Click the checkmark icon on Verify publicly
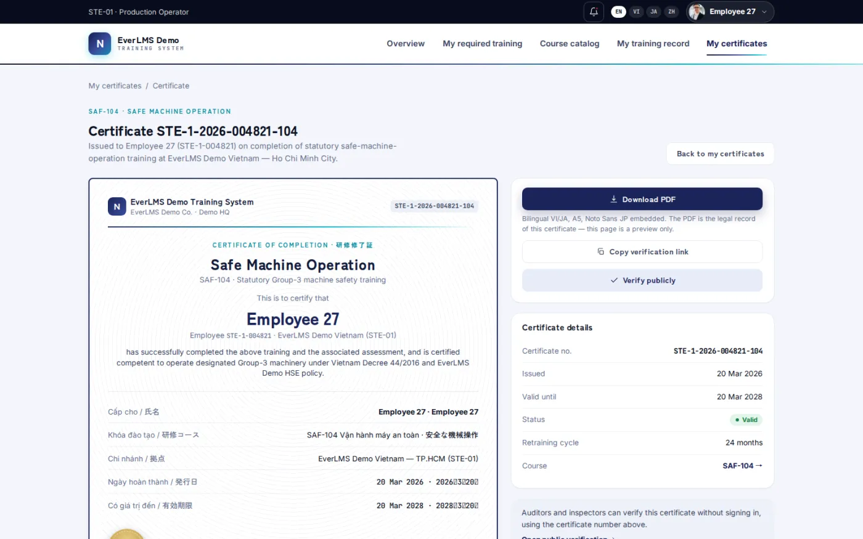The width and height of the screenshot is (863, 539). coord(614,280)
